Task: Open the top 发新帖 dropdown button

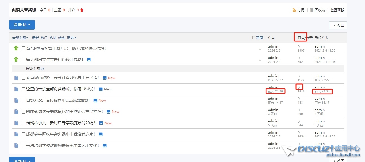Action: coord(22,25)
